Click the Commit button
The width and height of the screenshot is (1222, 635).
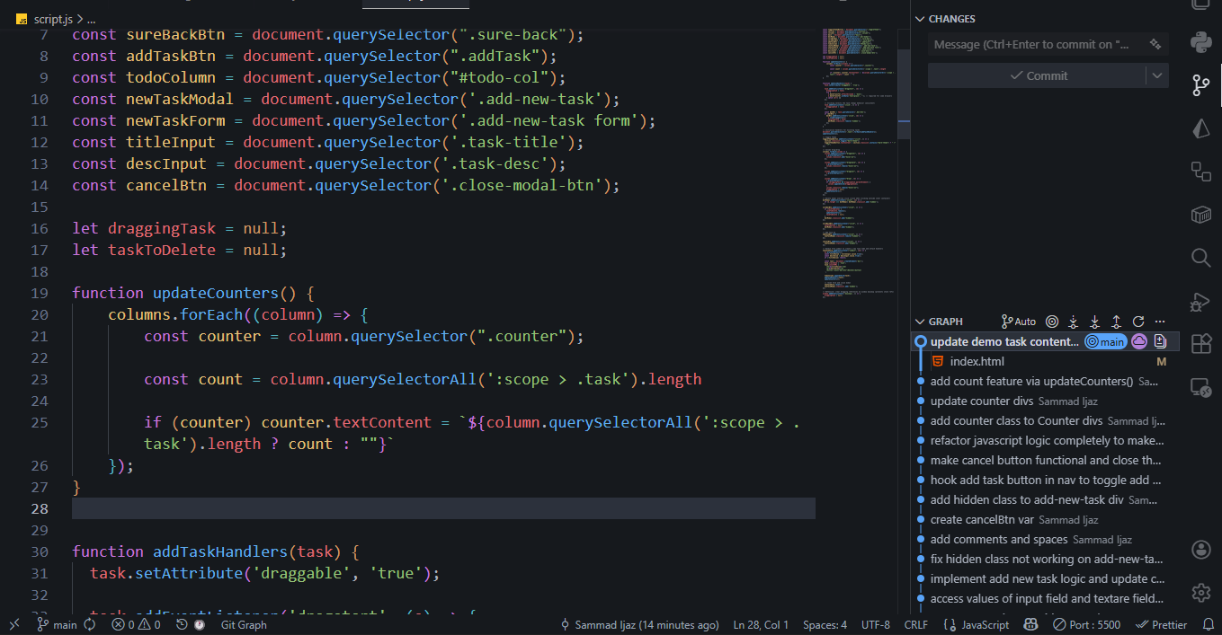1037,76
